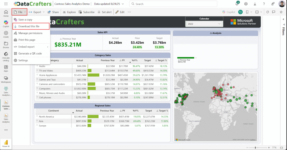The image size is (287, 150).
Task: Click fit to page icon beside zoom
Action: coord(282,147)
